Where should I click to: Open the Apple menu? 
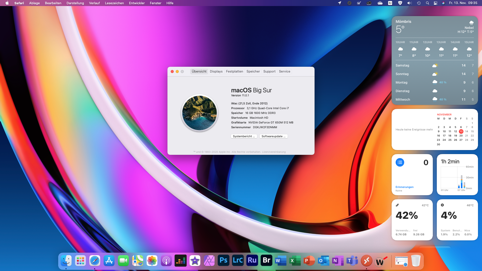click(x=7, y=3)
